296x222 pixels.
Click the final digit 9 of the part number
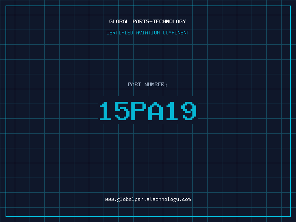pyautogui.click(x=188, y=111)
